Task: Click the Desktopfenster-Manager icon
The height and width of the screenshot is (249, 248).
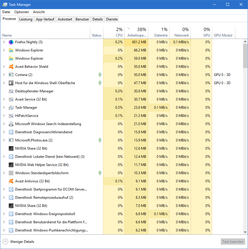Action: point(11,91)
